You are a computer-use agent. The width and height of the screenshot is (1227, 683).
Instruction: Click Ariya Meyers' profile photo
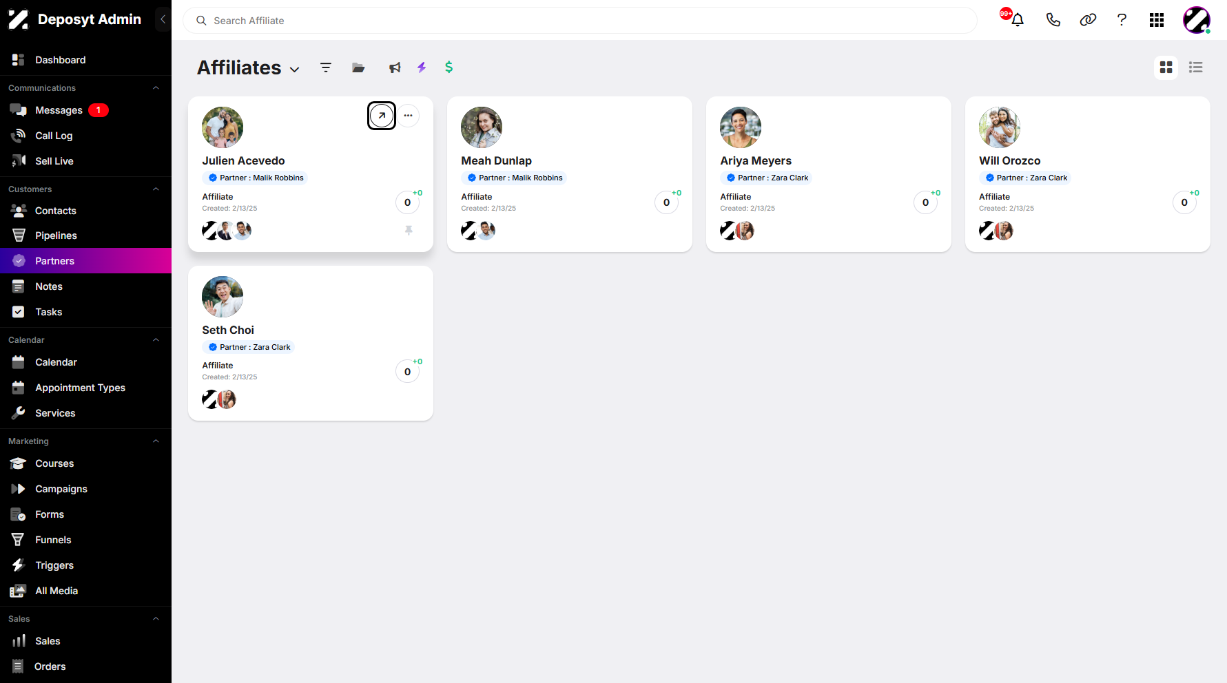coord(741,127)
